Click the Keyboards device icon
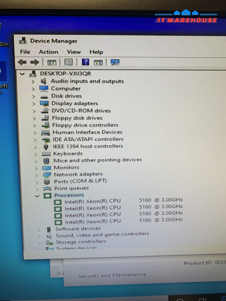226x301 pixels. [x=46, y=154]
